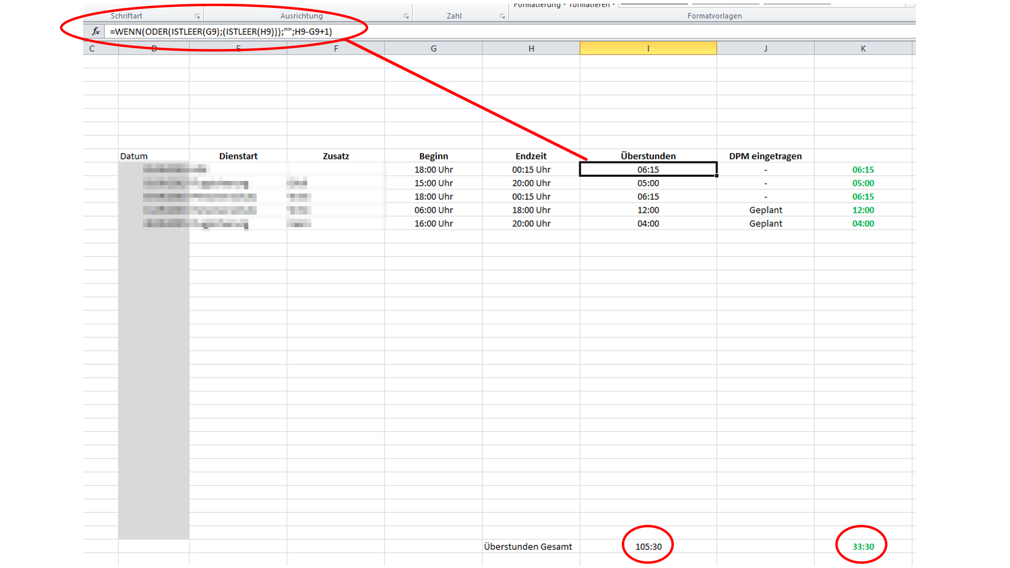Select the column I header
Viewport: 1010px width, 568px height.
click(x=648, y=48)
